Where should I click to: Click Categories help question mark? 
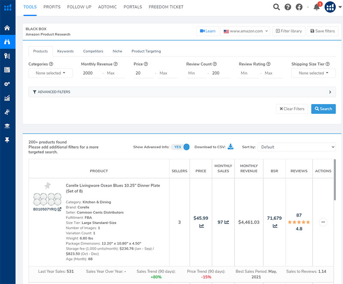51,64
